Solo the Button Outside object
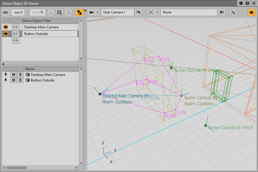258x172 pixels. pyautogui.click(x=20, y=80)
